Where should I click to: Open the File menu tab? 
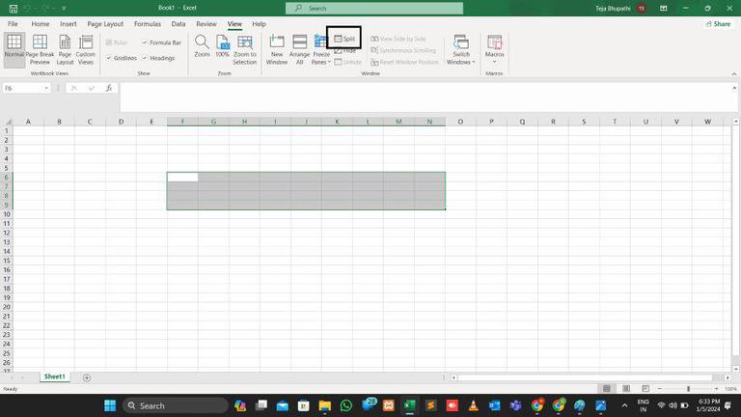click(13, 23)
